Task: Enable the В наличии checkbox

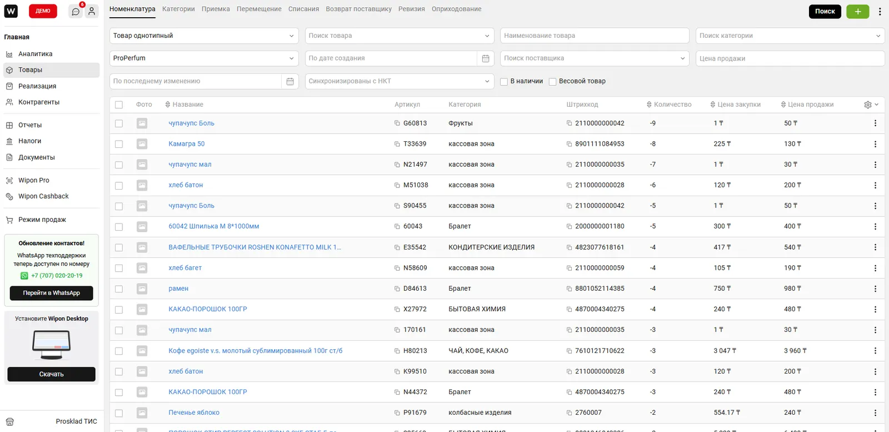Action: click(504, 82)
